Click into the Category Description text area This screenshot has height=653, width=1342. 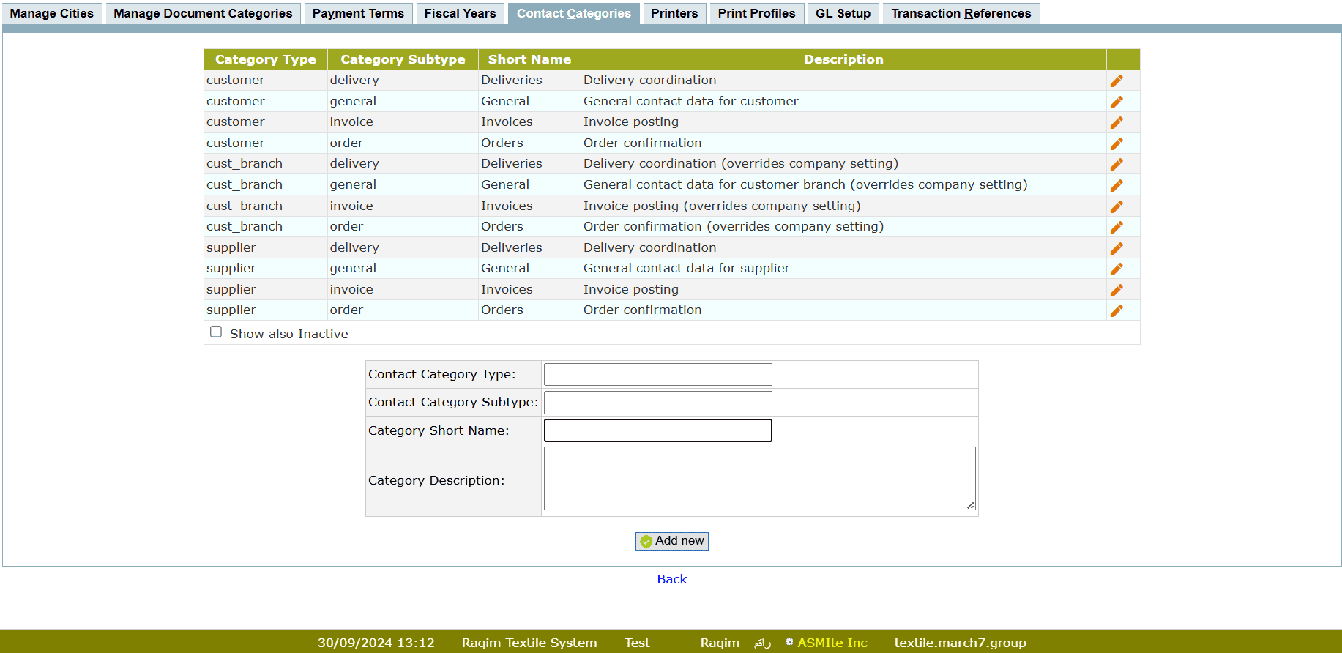[759, 478]
